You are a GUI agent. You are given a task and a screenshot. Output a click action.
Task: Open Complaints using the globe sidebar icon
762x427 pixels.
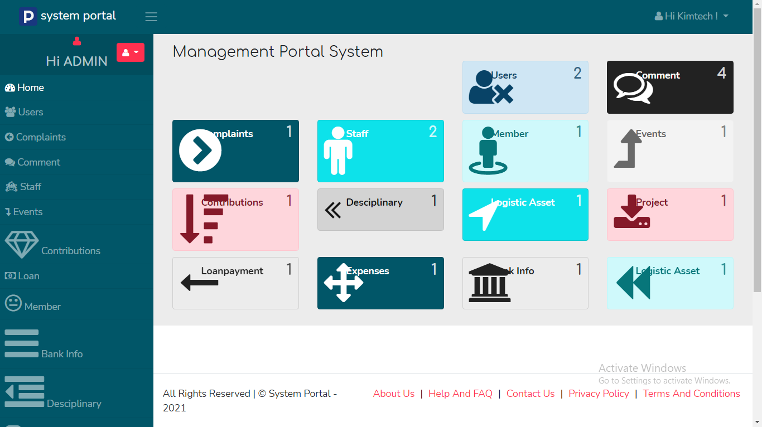coord(10,137)
